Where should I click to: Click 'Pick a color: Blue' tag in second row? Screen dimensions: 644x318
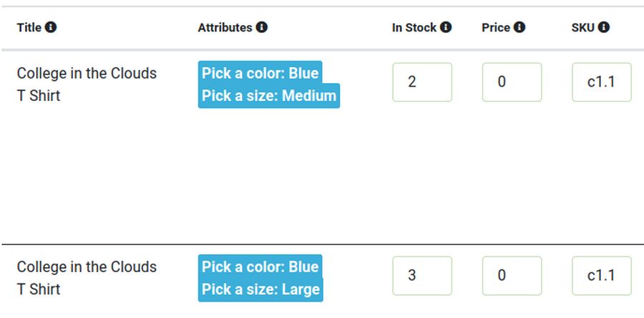(x=260, y=266)
